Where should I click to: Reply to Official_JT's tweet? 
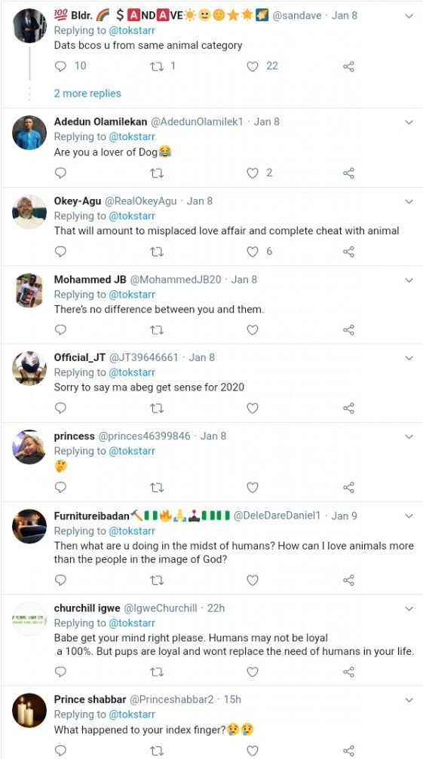pyautogui.click(x=60, y=408)
